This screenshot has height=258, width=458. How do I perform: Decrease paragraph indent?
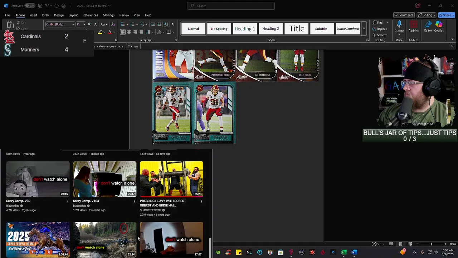click(x=153, y=24)
